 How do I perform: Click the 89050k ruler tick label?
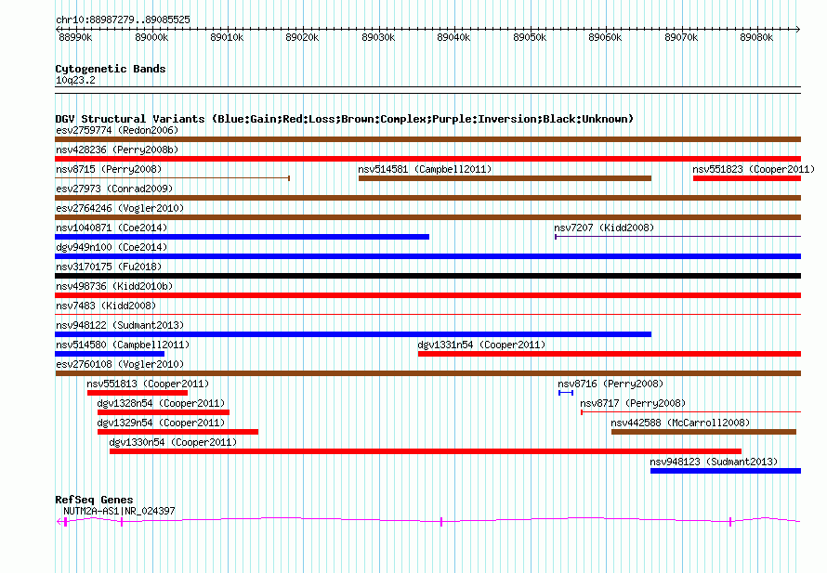(530, 37)
